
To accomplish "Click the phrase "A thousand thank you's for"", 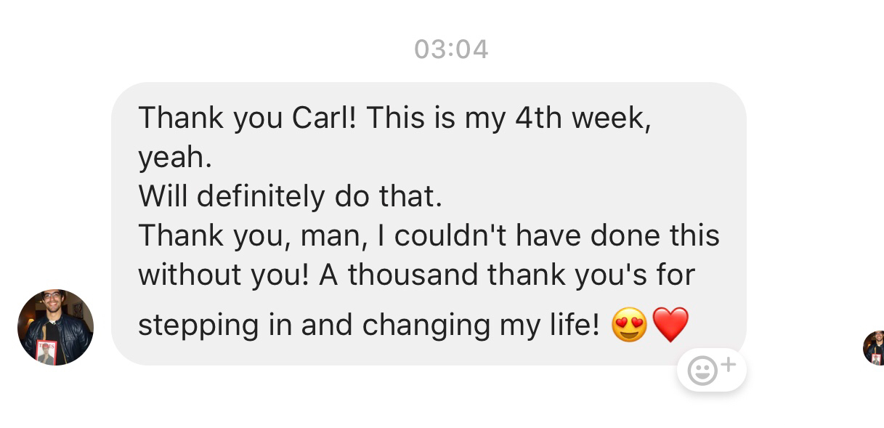I will [x=507, y=275].
